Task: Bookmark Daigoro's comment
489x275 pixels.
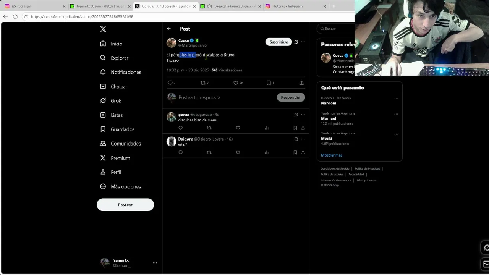Action: click(x=295, y=152)
